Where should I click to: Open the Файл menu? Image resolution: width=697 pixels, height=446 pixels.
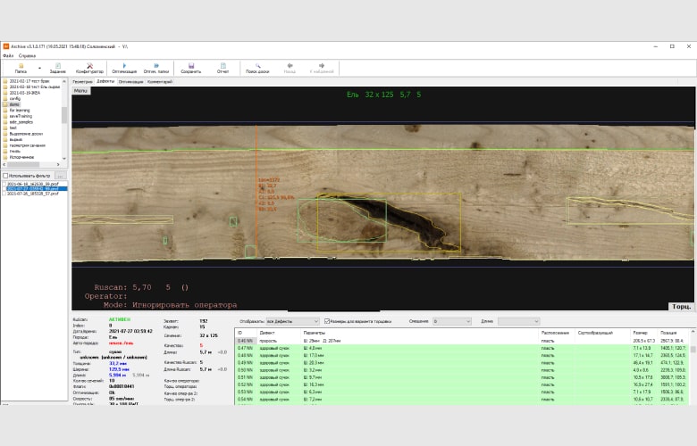[8, 56]
